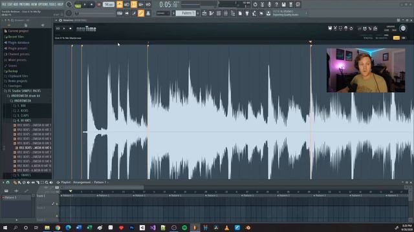The height and width of the screenshot is (232, 414).
Task: Click the highlighted yellow mode button in NewTime
Action: (x=397, y=38)
